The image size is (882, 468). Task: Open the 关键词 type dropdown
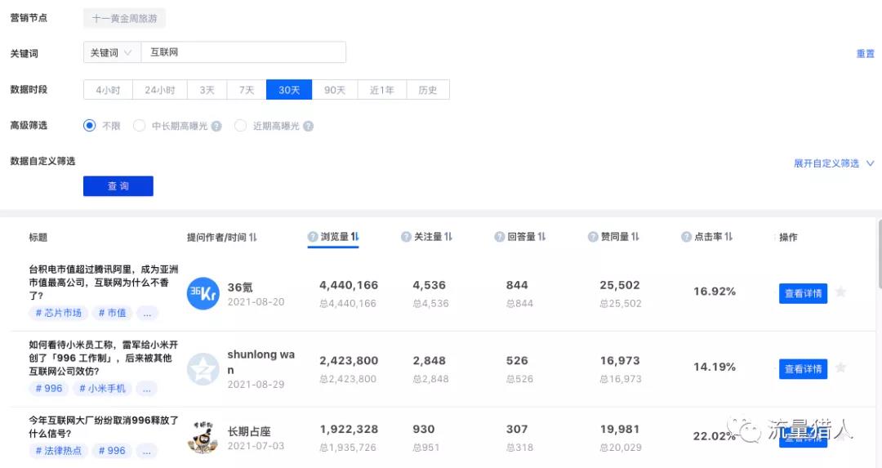tap(112, 52)
